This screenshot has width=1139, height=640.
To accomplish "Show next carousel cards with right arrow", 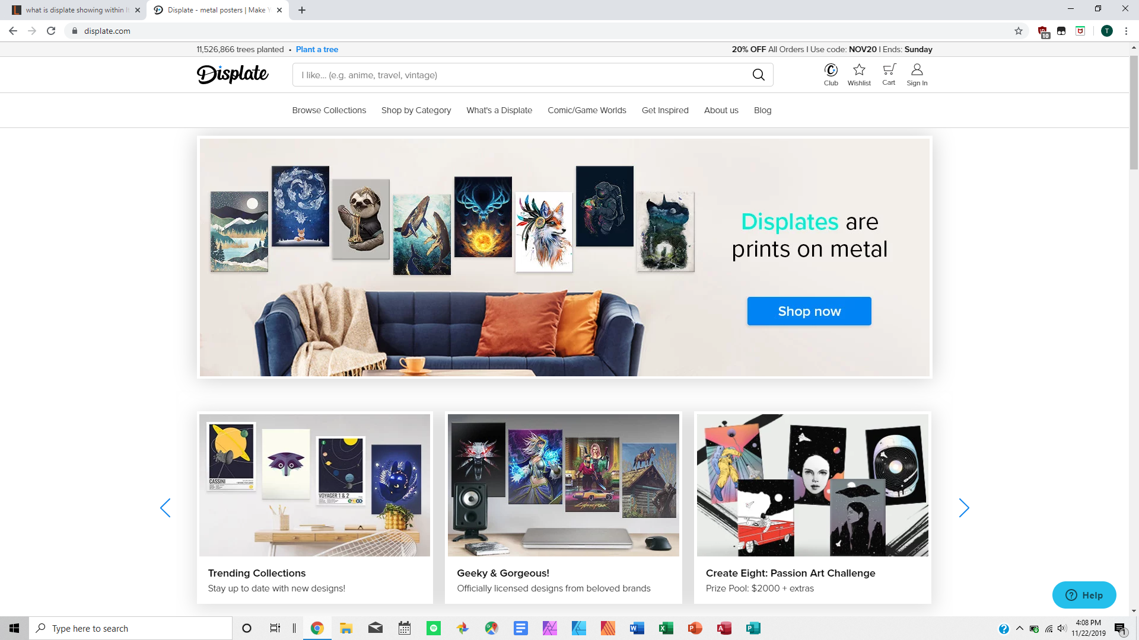I will point(964,508).
